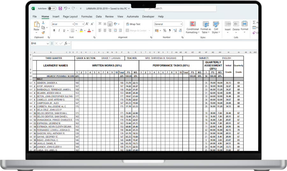Switch to the Developer tab

click(x=148, y=17)
